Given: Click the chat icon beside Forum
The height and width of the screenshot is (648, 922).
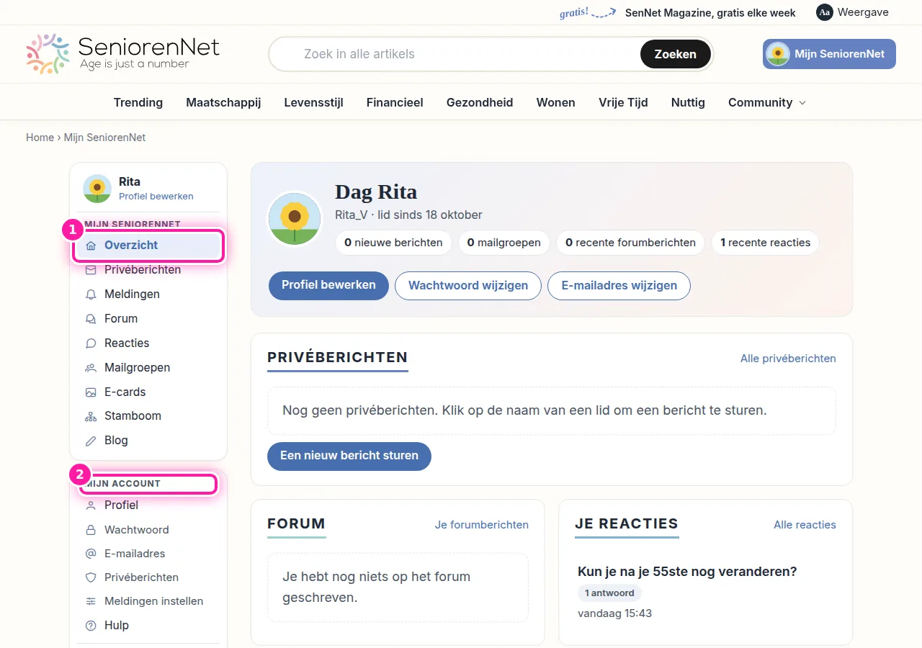Looking at the screenshot, I should point(91,319).
